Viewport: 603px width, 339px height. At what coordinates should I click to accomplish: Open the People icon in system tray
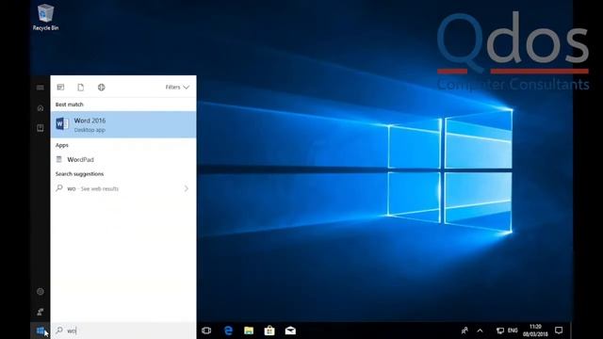pos(464,331)
